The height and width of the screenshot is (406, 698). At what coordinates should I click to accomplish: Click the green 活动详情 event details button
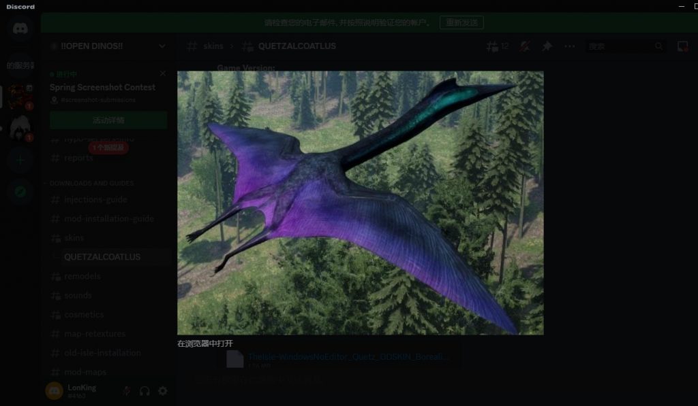point(108,120)
